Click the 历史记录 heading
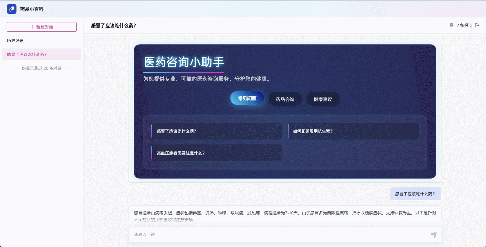This screenshot has height=247, width=486. tap(15, 41)
